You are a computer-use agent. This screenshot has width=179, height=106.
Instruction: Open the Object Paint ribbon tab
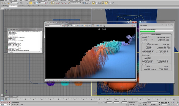(31, 6)
